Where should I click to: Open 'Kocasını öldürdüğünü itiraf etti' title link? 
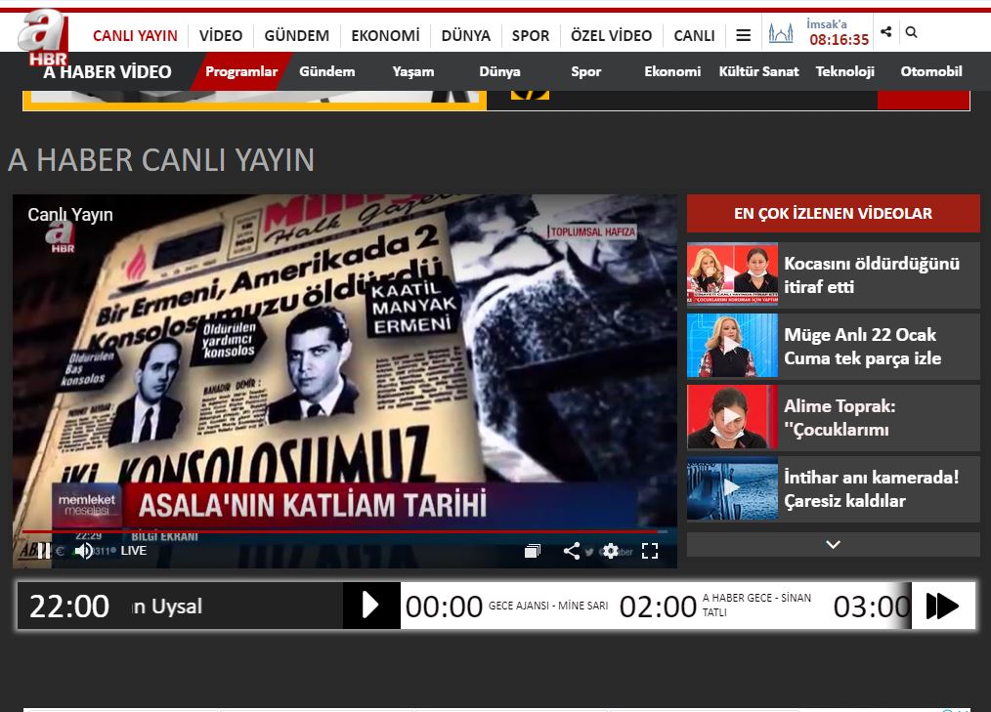pyautogui.click(x=872, y=274)
